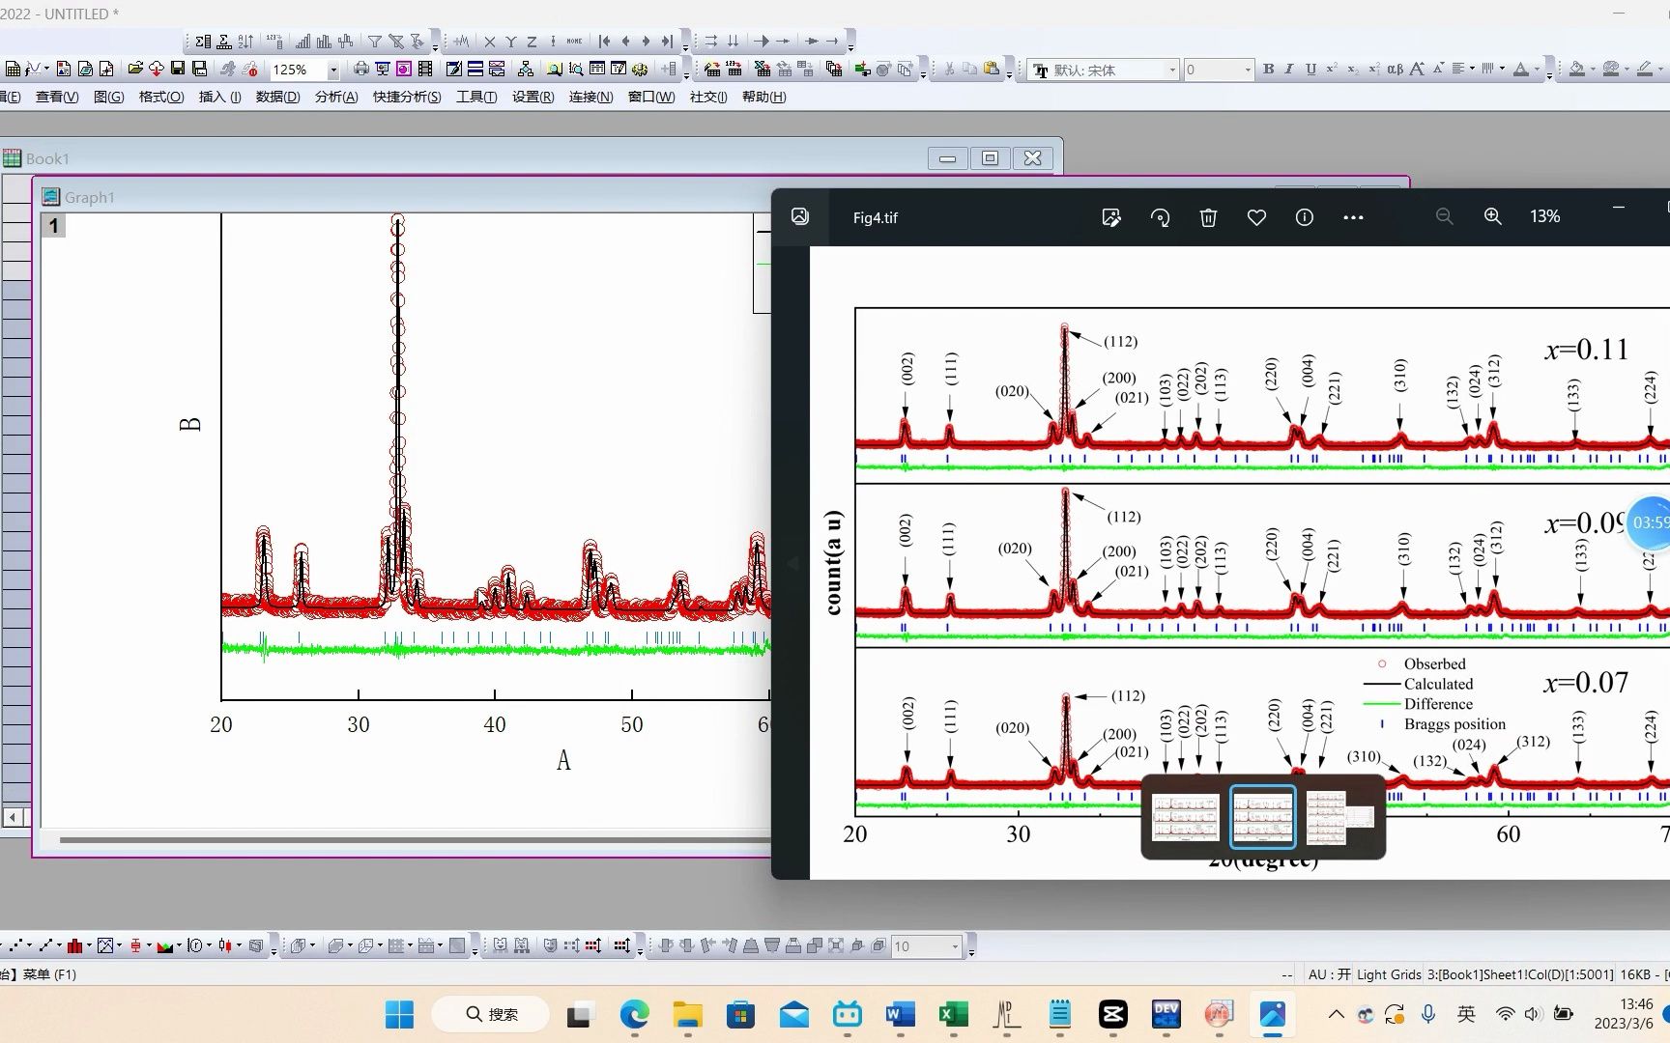Add Fig4.tif to favorites with heart
Image resolution: width=1670 pixels, height=1043 pixels.
point(1256,217)
